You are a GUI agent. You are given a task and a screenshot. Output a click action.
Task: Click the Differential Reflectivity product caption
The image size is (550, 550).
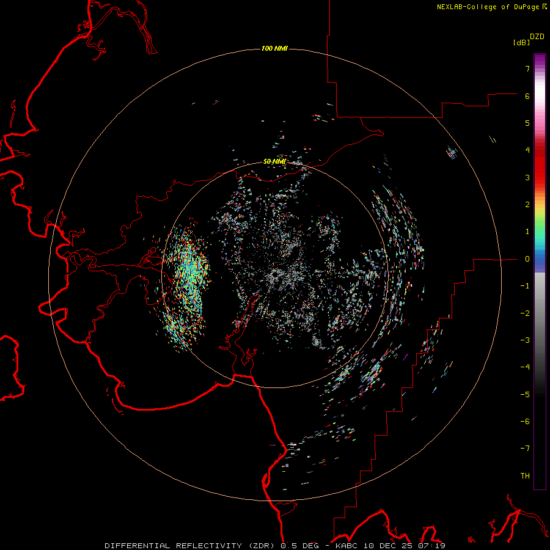pos(275,546)
